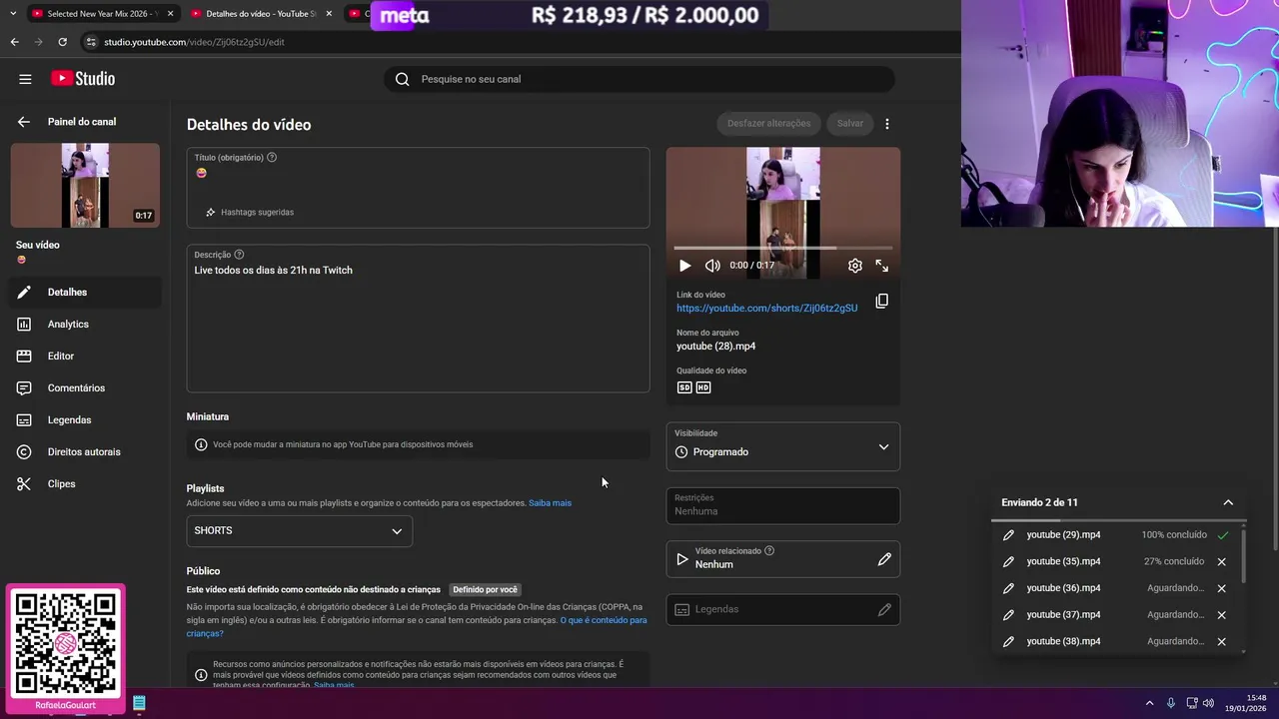Click the search magnifier icon
Screen dimensions: 1279x719
click(402, 79)
